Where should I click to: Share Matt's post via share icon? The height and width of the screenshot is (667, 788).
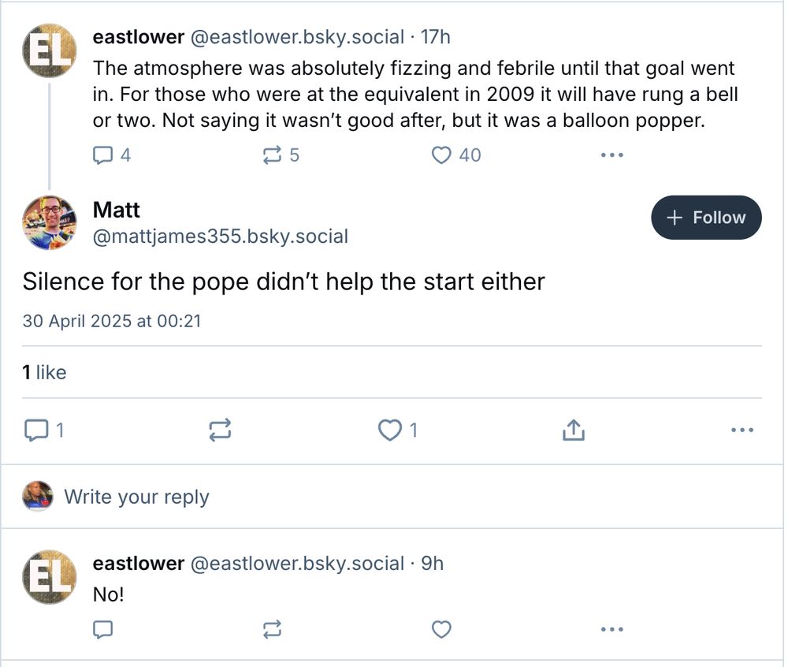(573, 430)
